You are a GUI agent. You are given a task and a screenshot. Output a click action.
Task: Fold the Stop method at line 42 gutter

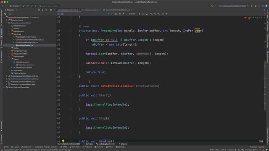click(x=71, y=118)
